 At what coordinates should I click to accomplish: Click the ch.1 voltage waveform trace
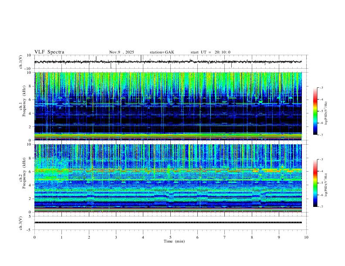[x=168, y=62]
